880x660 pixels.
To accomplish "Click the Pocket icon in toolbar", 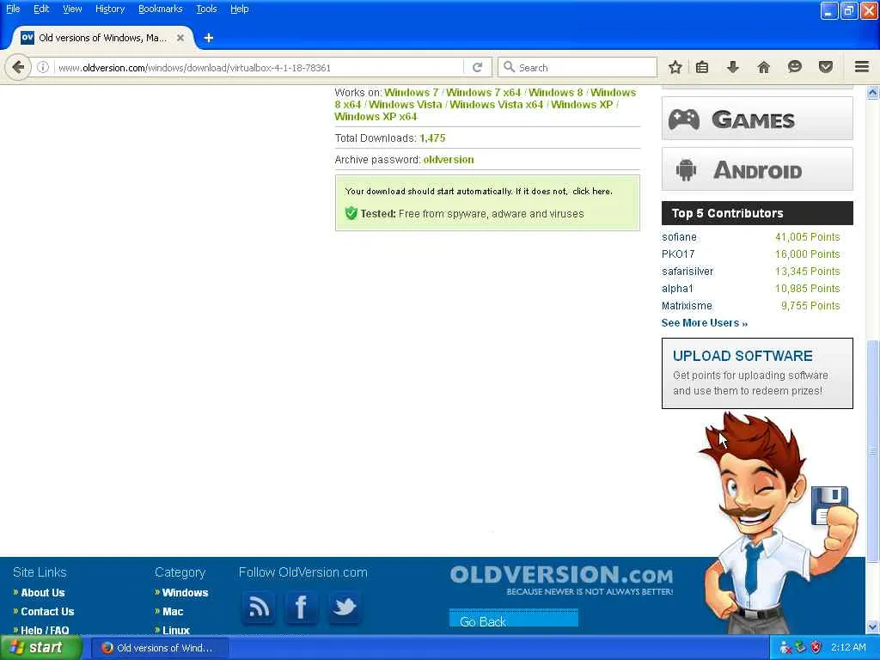I will 825,67.
